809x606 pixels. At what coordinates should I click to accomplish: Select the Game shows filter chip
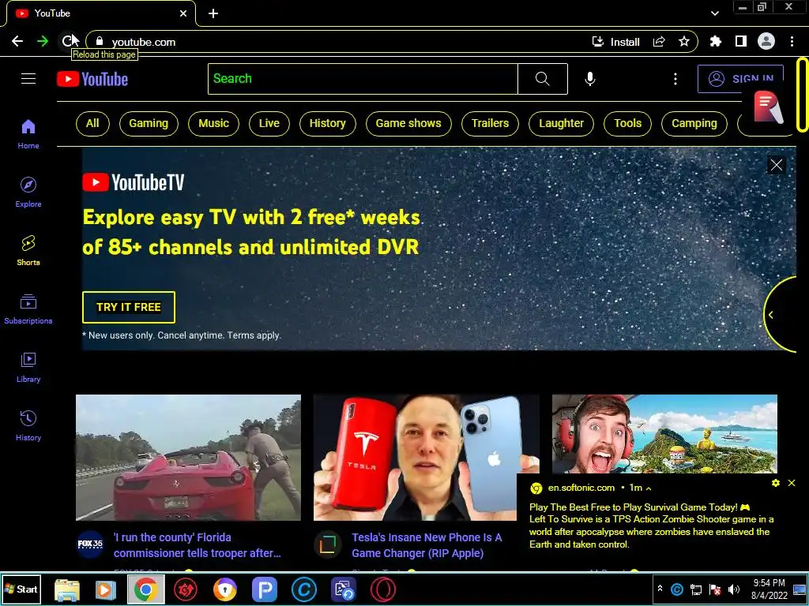408,124
